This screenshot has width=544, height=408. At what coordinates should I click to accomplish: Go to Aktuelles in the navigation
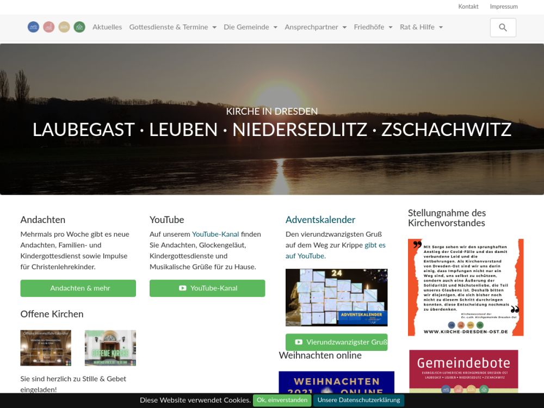click(107, 27)
